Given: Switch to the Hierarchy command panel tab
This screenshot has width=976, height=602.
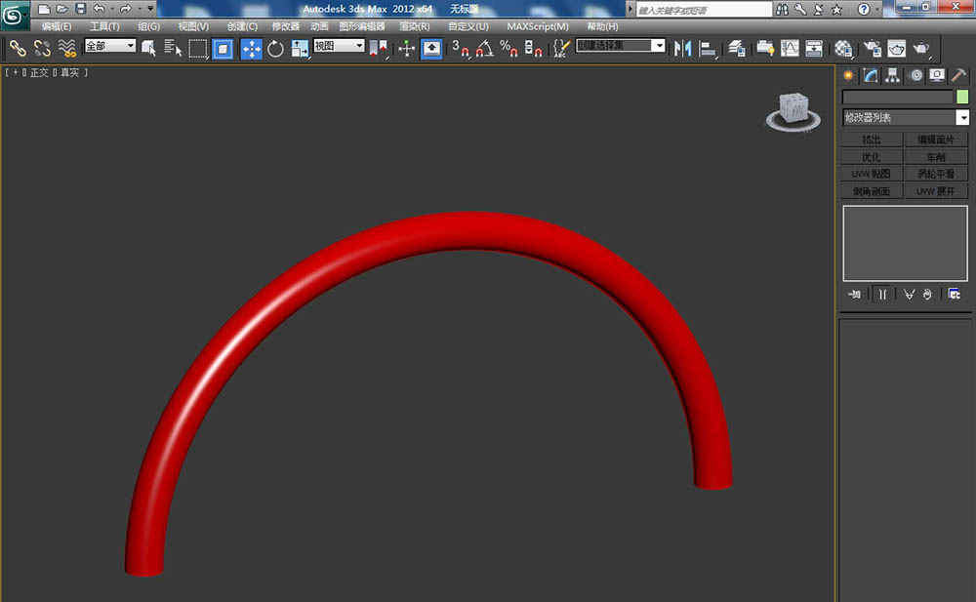Looking at the screenshot, I should pos(892,75).
